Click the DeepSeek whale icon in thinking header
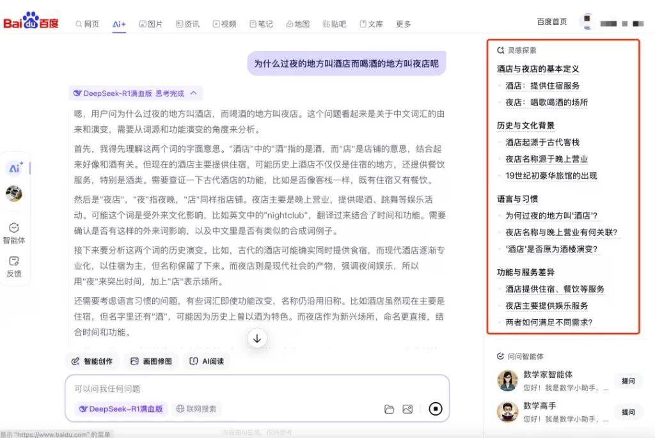Image resolution: width=655 pixels, height=438 pixels. [77, 93]
